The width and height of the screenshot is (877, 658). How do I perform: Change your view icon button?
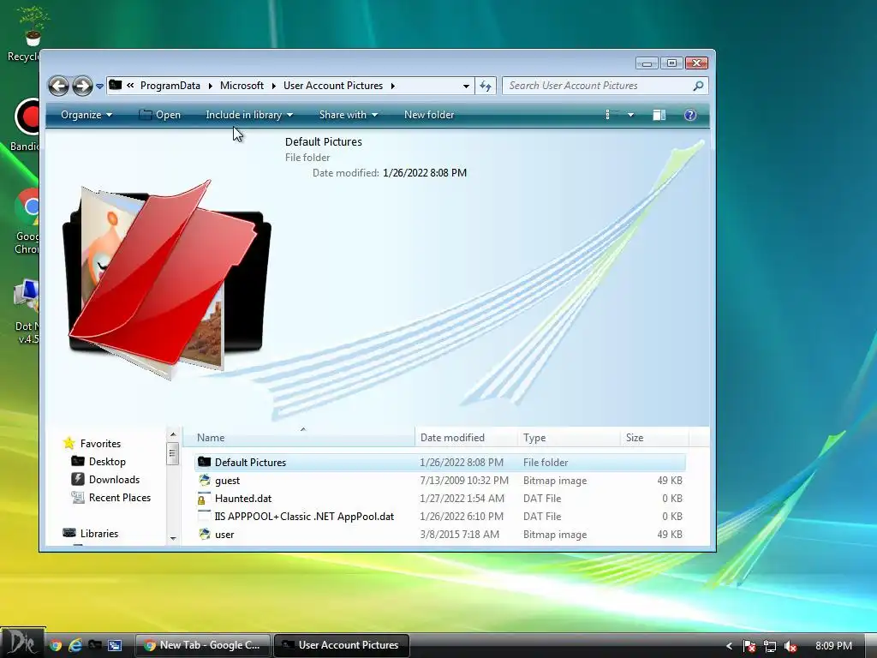coord(612,115)
